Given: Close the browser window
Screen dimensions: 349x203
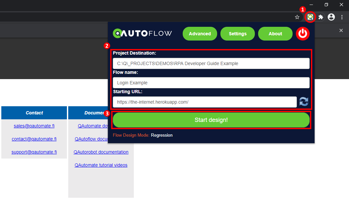Looking at the screenshot, I should click(341, 5).
